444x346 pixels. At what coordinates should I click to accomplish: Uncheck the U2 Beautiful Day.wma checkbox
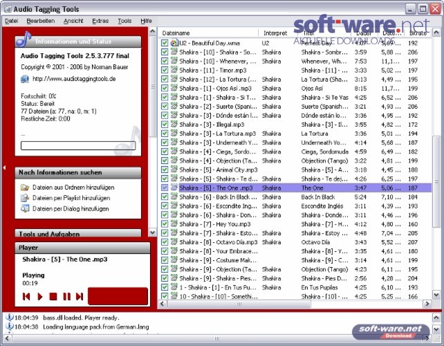point(165,43)
